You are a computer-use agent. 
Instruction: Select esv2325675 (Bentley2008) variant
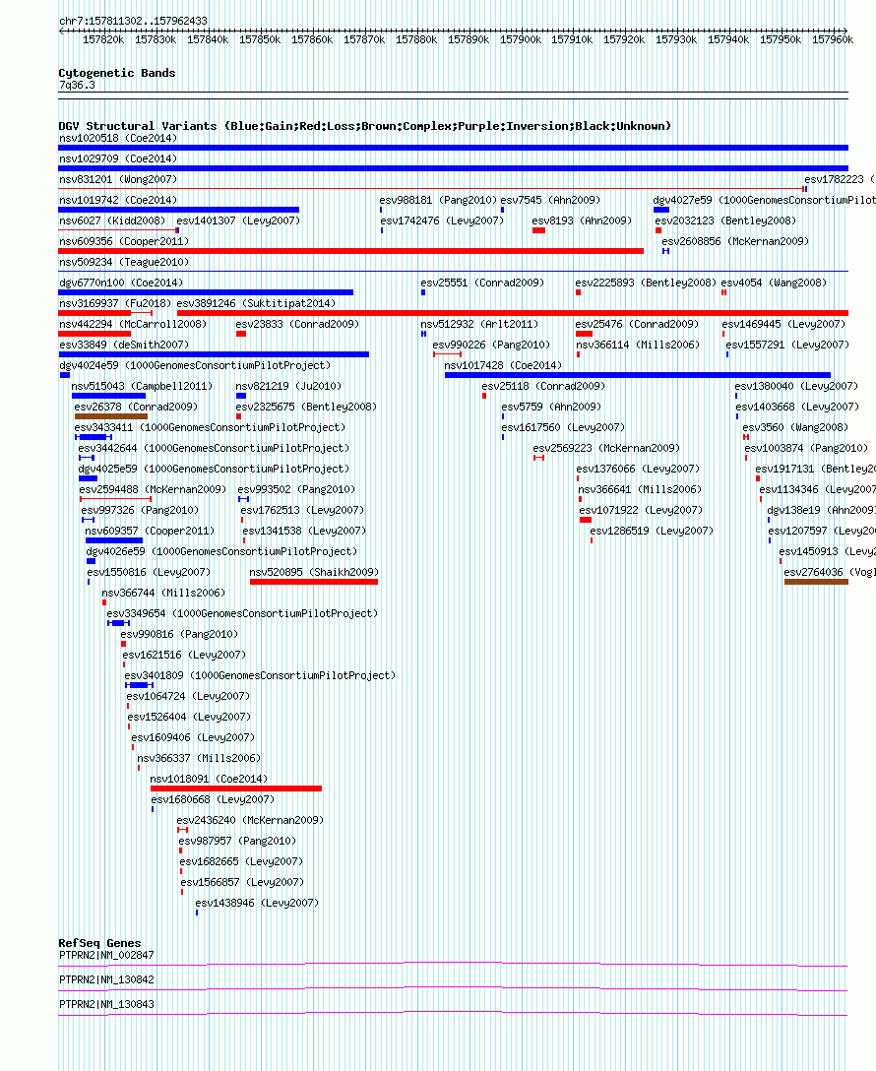point(306,407)
